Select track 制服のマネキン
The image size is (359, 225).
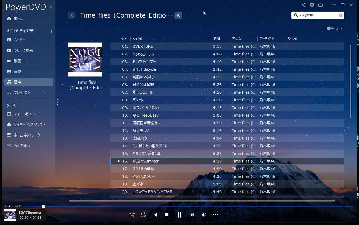(227, 77)
